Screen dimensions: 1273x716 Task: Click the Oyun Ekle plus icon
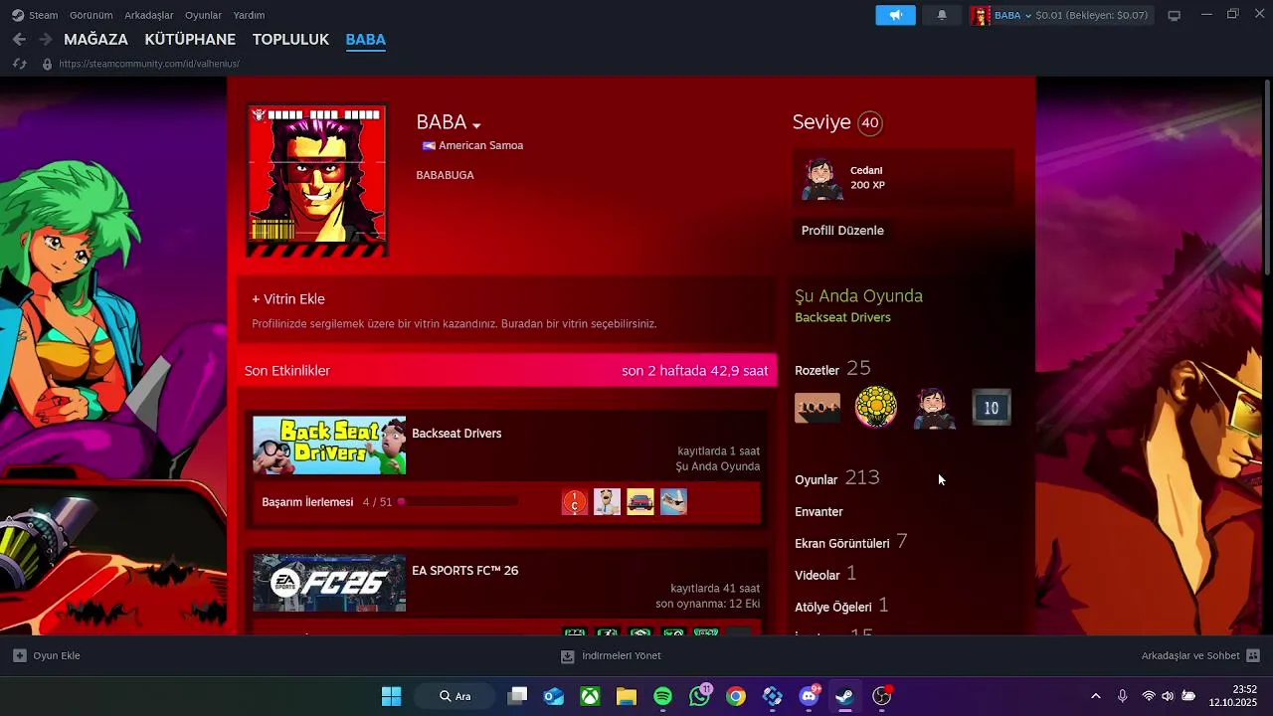[x=19, y=655]
